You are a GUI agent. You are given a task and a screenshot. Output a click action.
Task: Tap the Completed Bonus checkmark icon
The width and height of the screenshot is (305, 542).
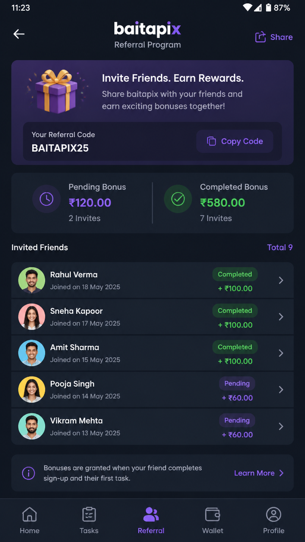point(178,199)
